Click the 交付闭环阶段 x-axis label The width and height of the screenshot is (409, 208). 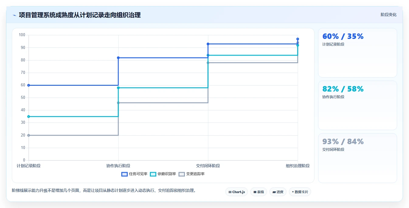point(208,166)
